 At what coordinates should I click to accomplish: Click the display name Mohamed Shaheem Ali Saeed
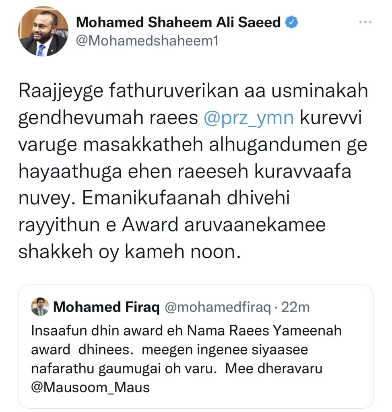click(178, 23)
